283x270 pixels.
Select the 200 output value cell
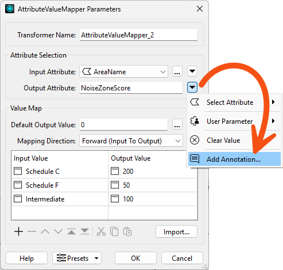point(153,172)
